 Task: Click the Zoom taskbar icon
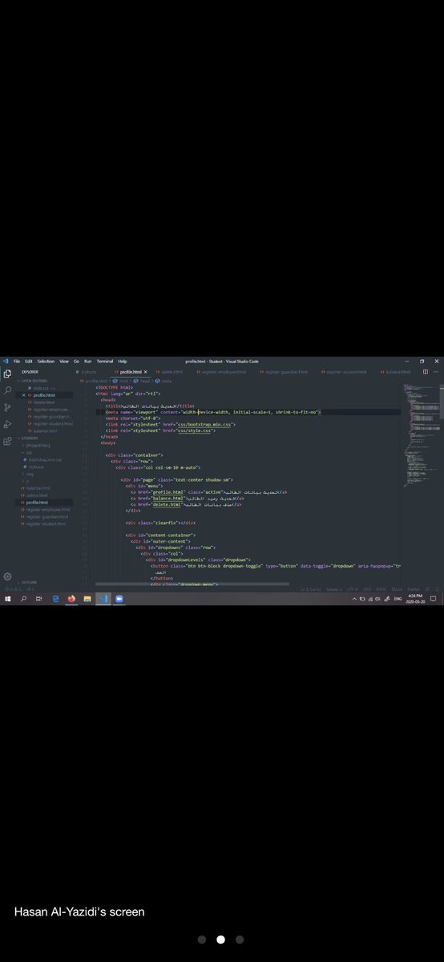[x=119, y=599]
